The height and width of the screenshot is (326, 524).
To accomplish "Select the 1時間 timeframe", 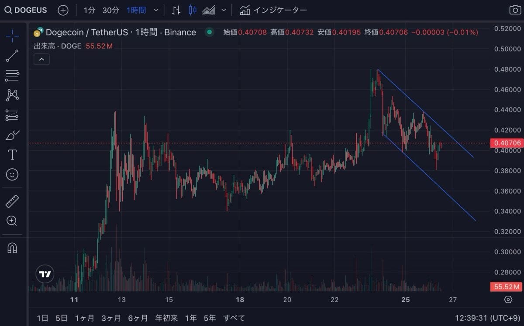I will coord(136,10).
